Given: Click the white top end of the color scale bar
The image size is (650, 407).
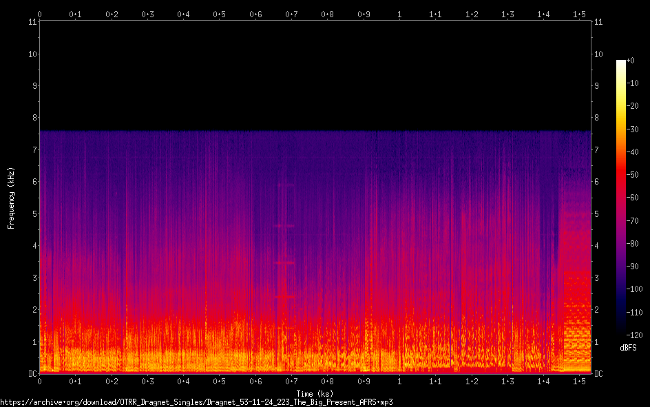Looking at the screenshot, I should (x=621, y=63).
